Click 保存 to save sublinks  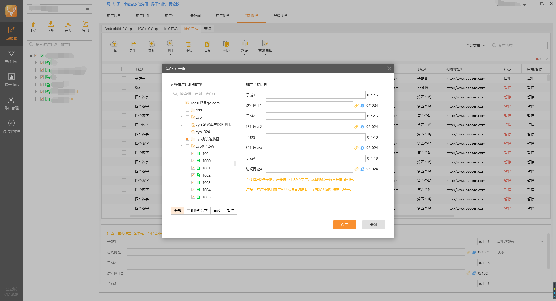pos(345,225)
